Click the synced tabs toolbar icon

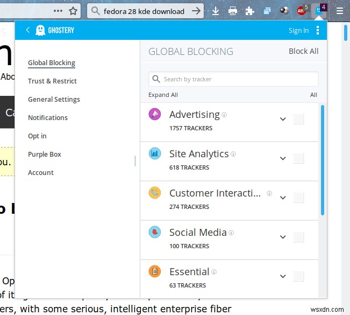(x=267, y=11)
